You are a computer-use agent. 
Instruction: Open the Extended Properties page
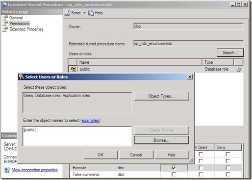tap(26, 29)
